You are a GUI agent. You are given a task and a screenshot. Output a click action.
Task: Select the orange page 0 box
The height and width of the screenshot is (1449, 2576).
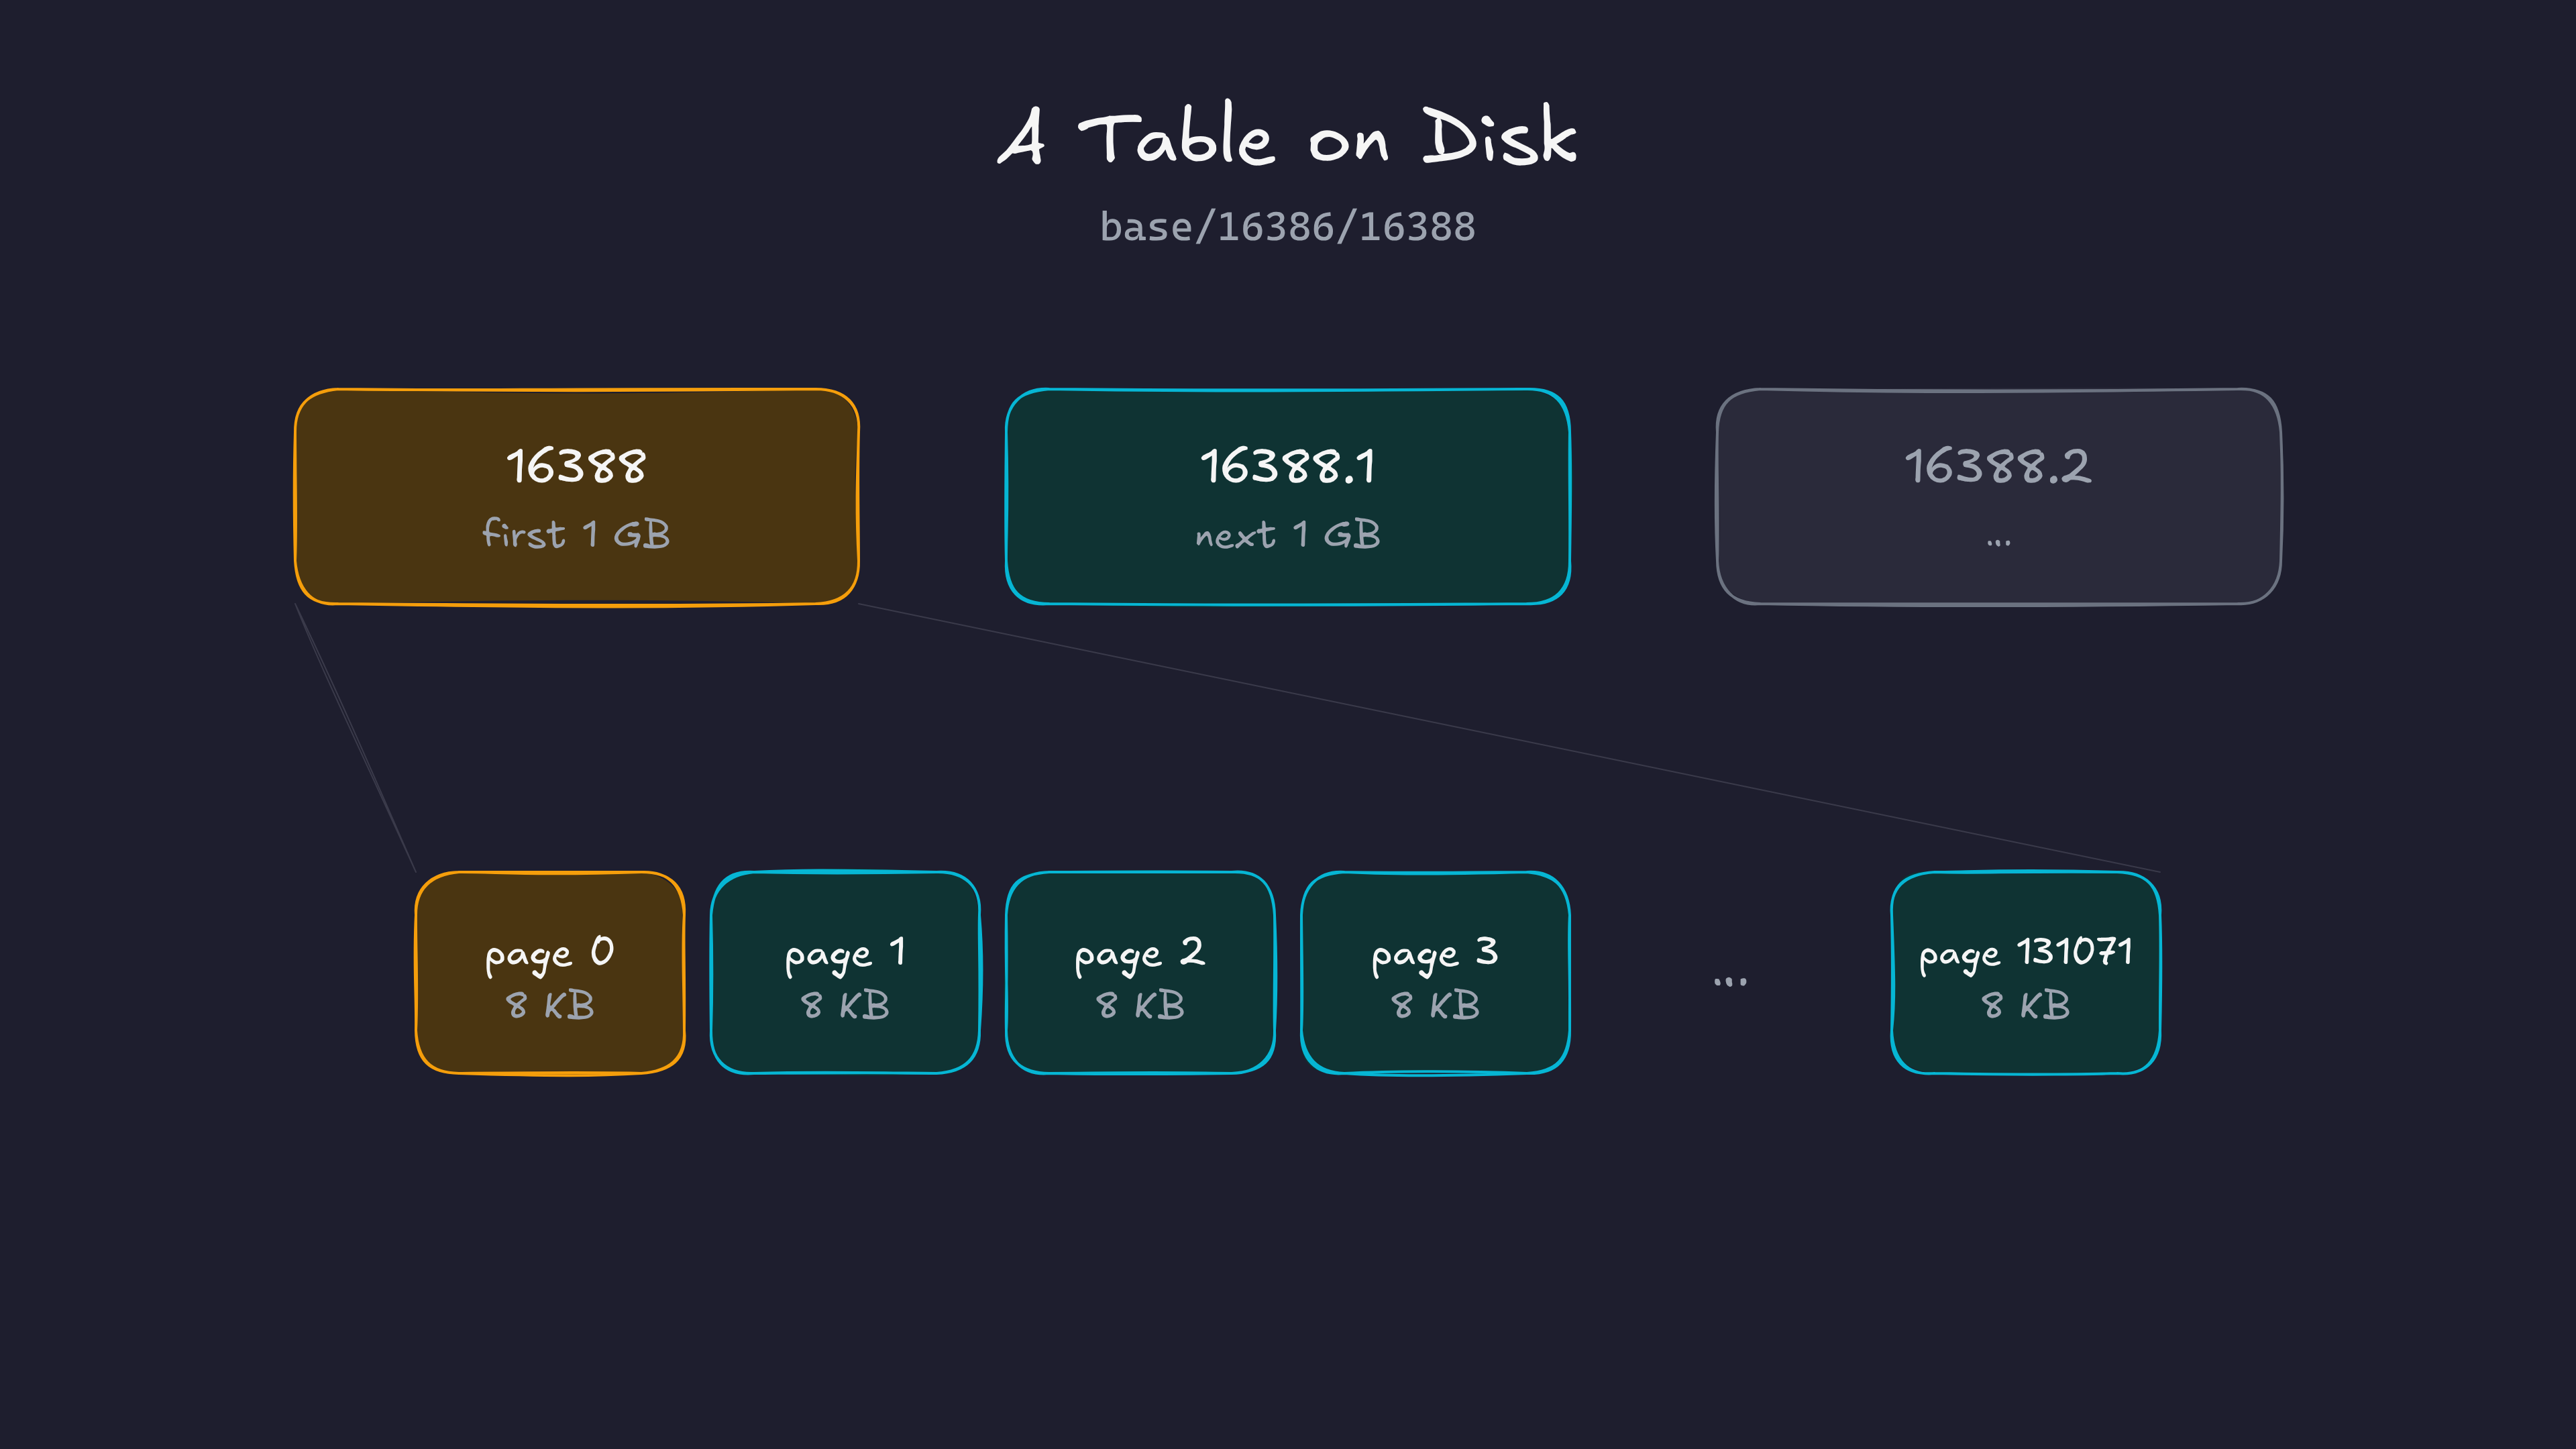550,973
